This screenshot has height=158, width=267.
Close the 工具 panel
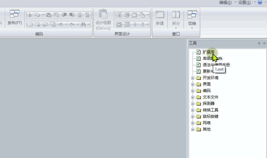pyautogui.click(x=264, y=43)
